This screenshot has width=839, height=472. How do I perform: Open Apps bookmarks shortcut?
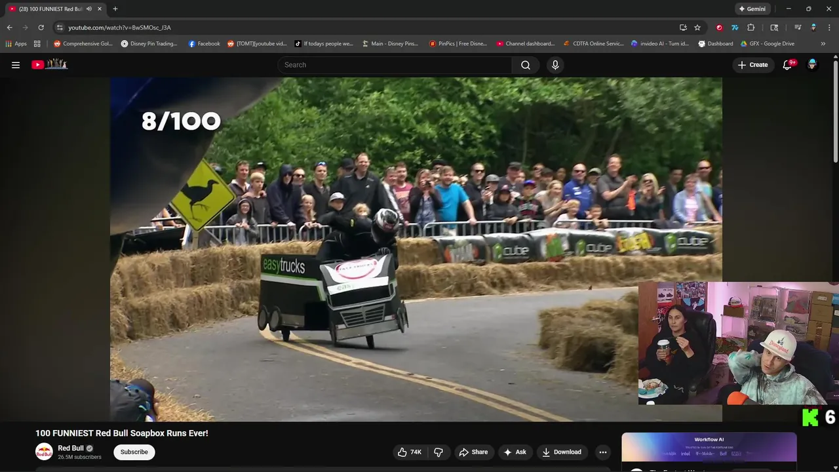16,44
